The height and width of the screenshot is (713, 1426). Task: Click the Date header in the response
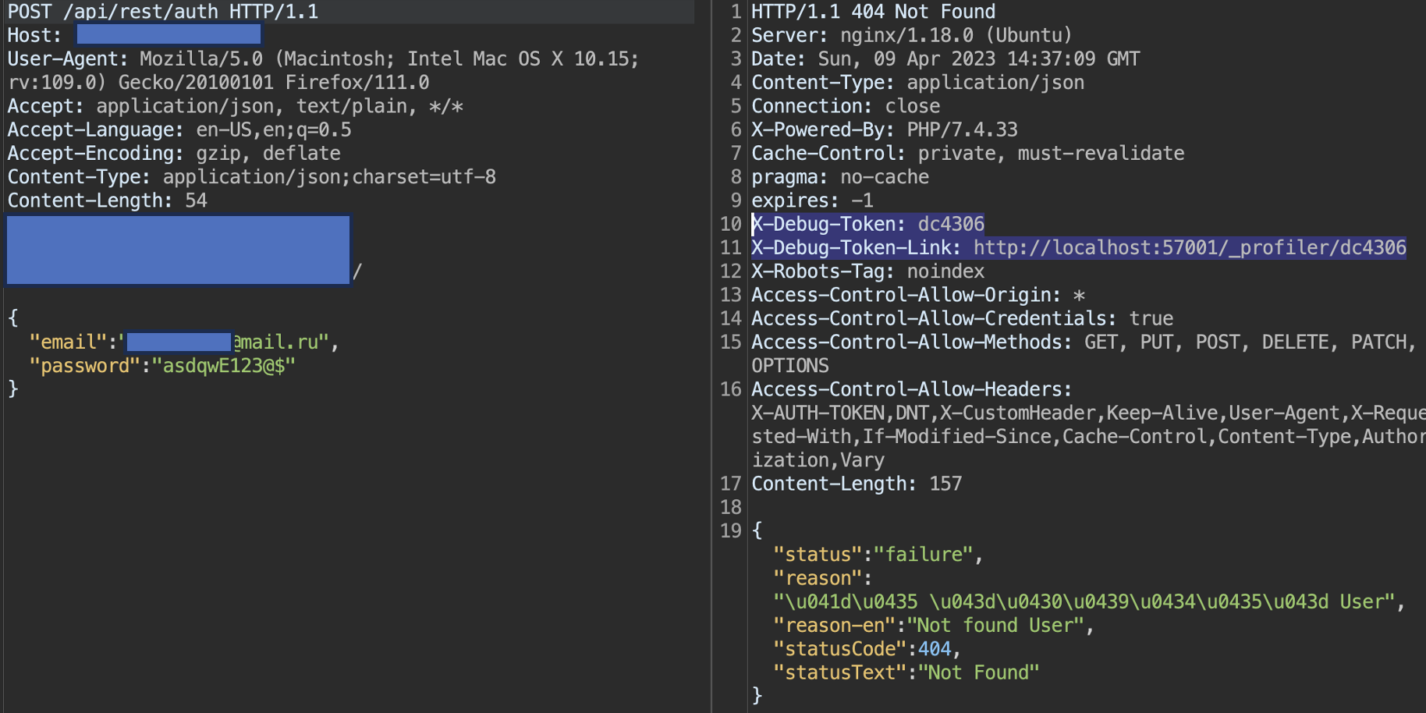(945, 59)
